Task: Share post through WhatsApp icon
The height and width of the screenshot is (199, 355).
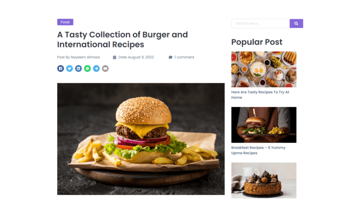Action: point(87,68)
